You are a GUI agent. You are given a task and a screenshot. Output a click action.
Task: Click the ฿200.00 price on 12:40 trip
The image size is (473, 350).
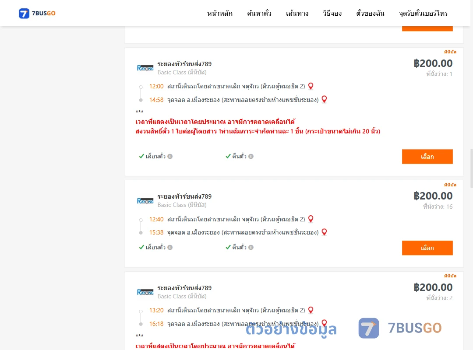click(433, 196)
